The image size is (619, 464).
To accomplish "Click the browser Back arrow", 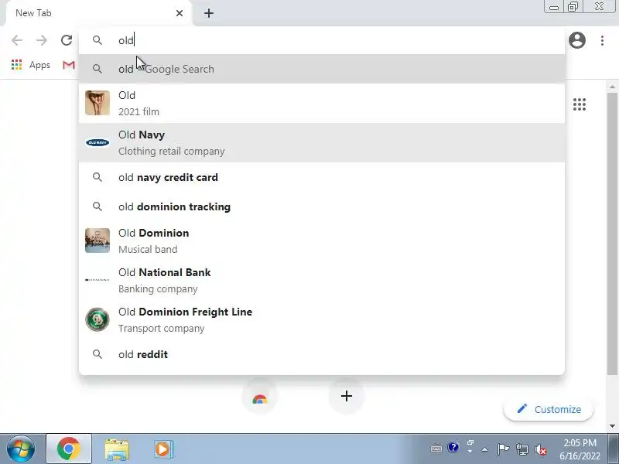I will pyautogui.click(x=17, y=40).
